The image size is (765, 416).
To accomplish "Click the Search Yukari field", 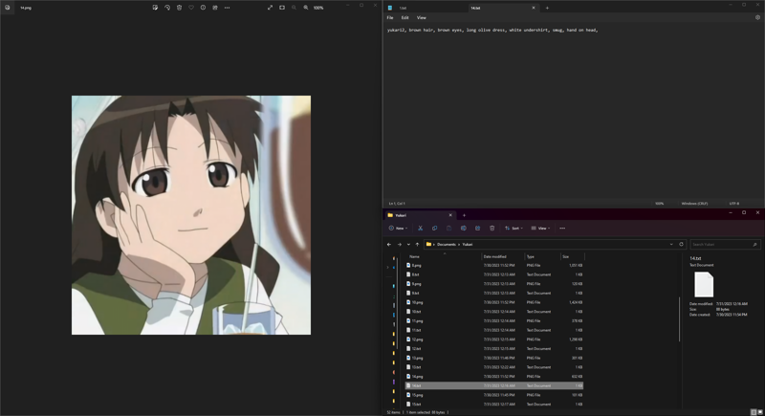I will coord(725,244).
